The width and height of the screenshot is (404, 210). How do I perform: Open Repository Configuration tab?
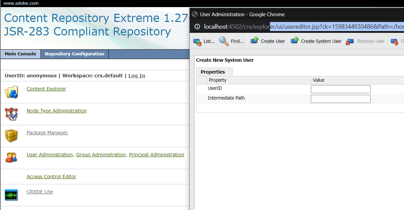coord(75,54)
